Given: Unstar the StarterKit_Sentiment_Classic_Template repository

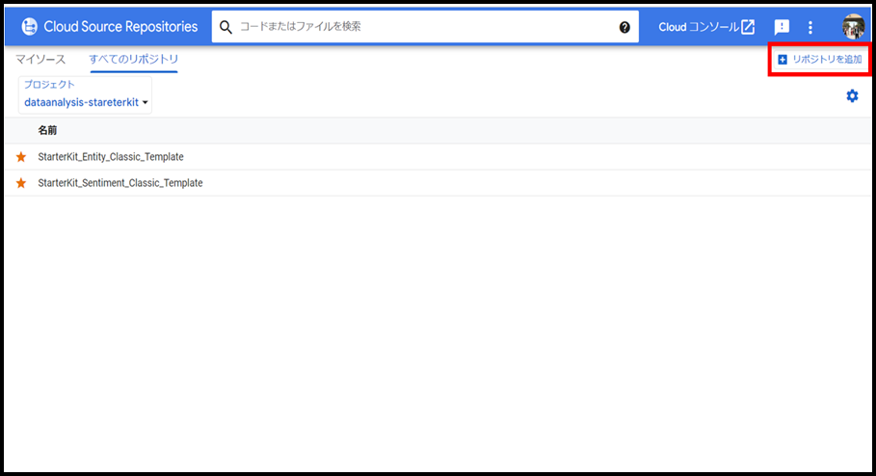Looking at the screenshot, I should tap(21, 183).
